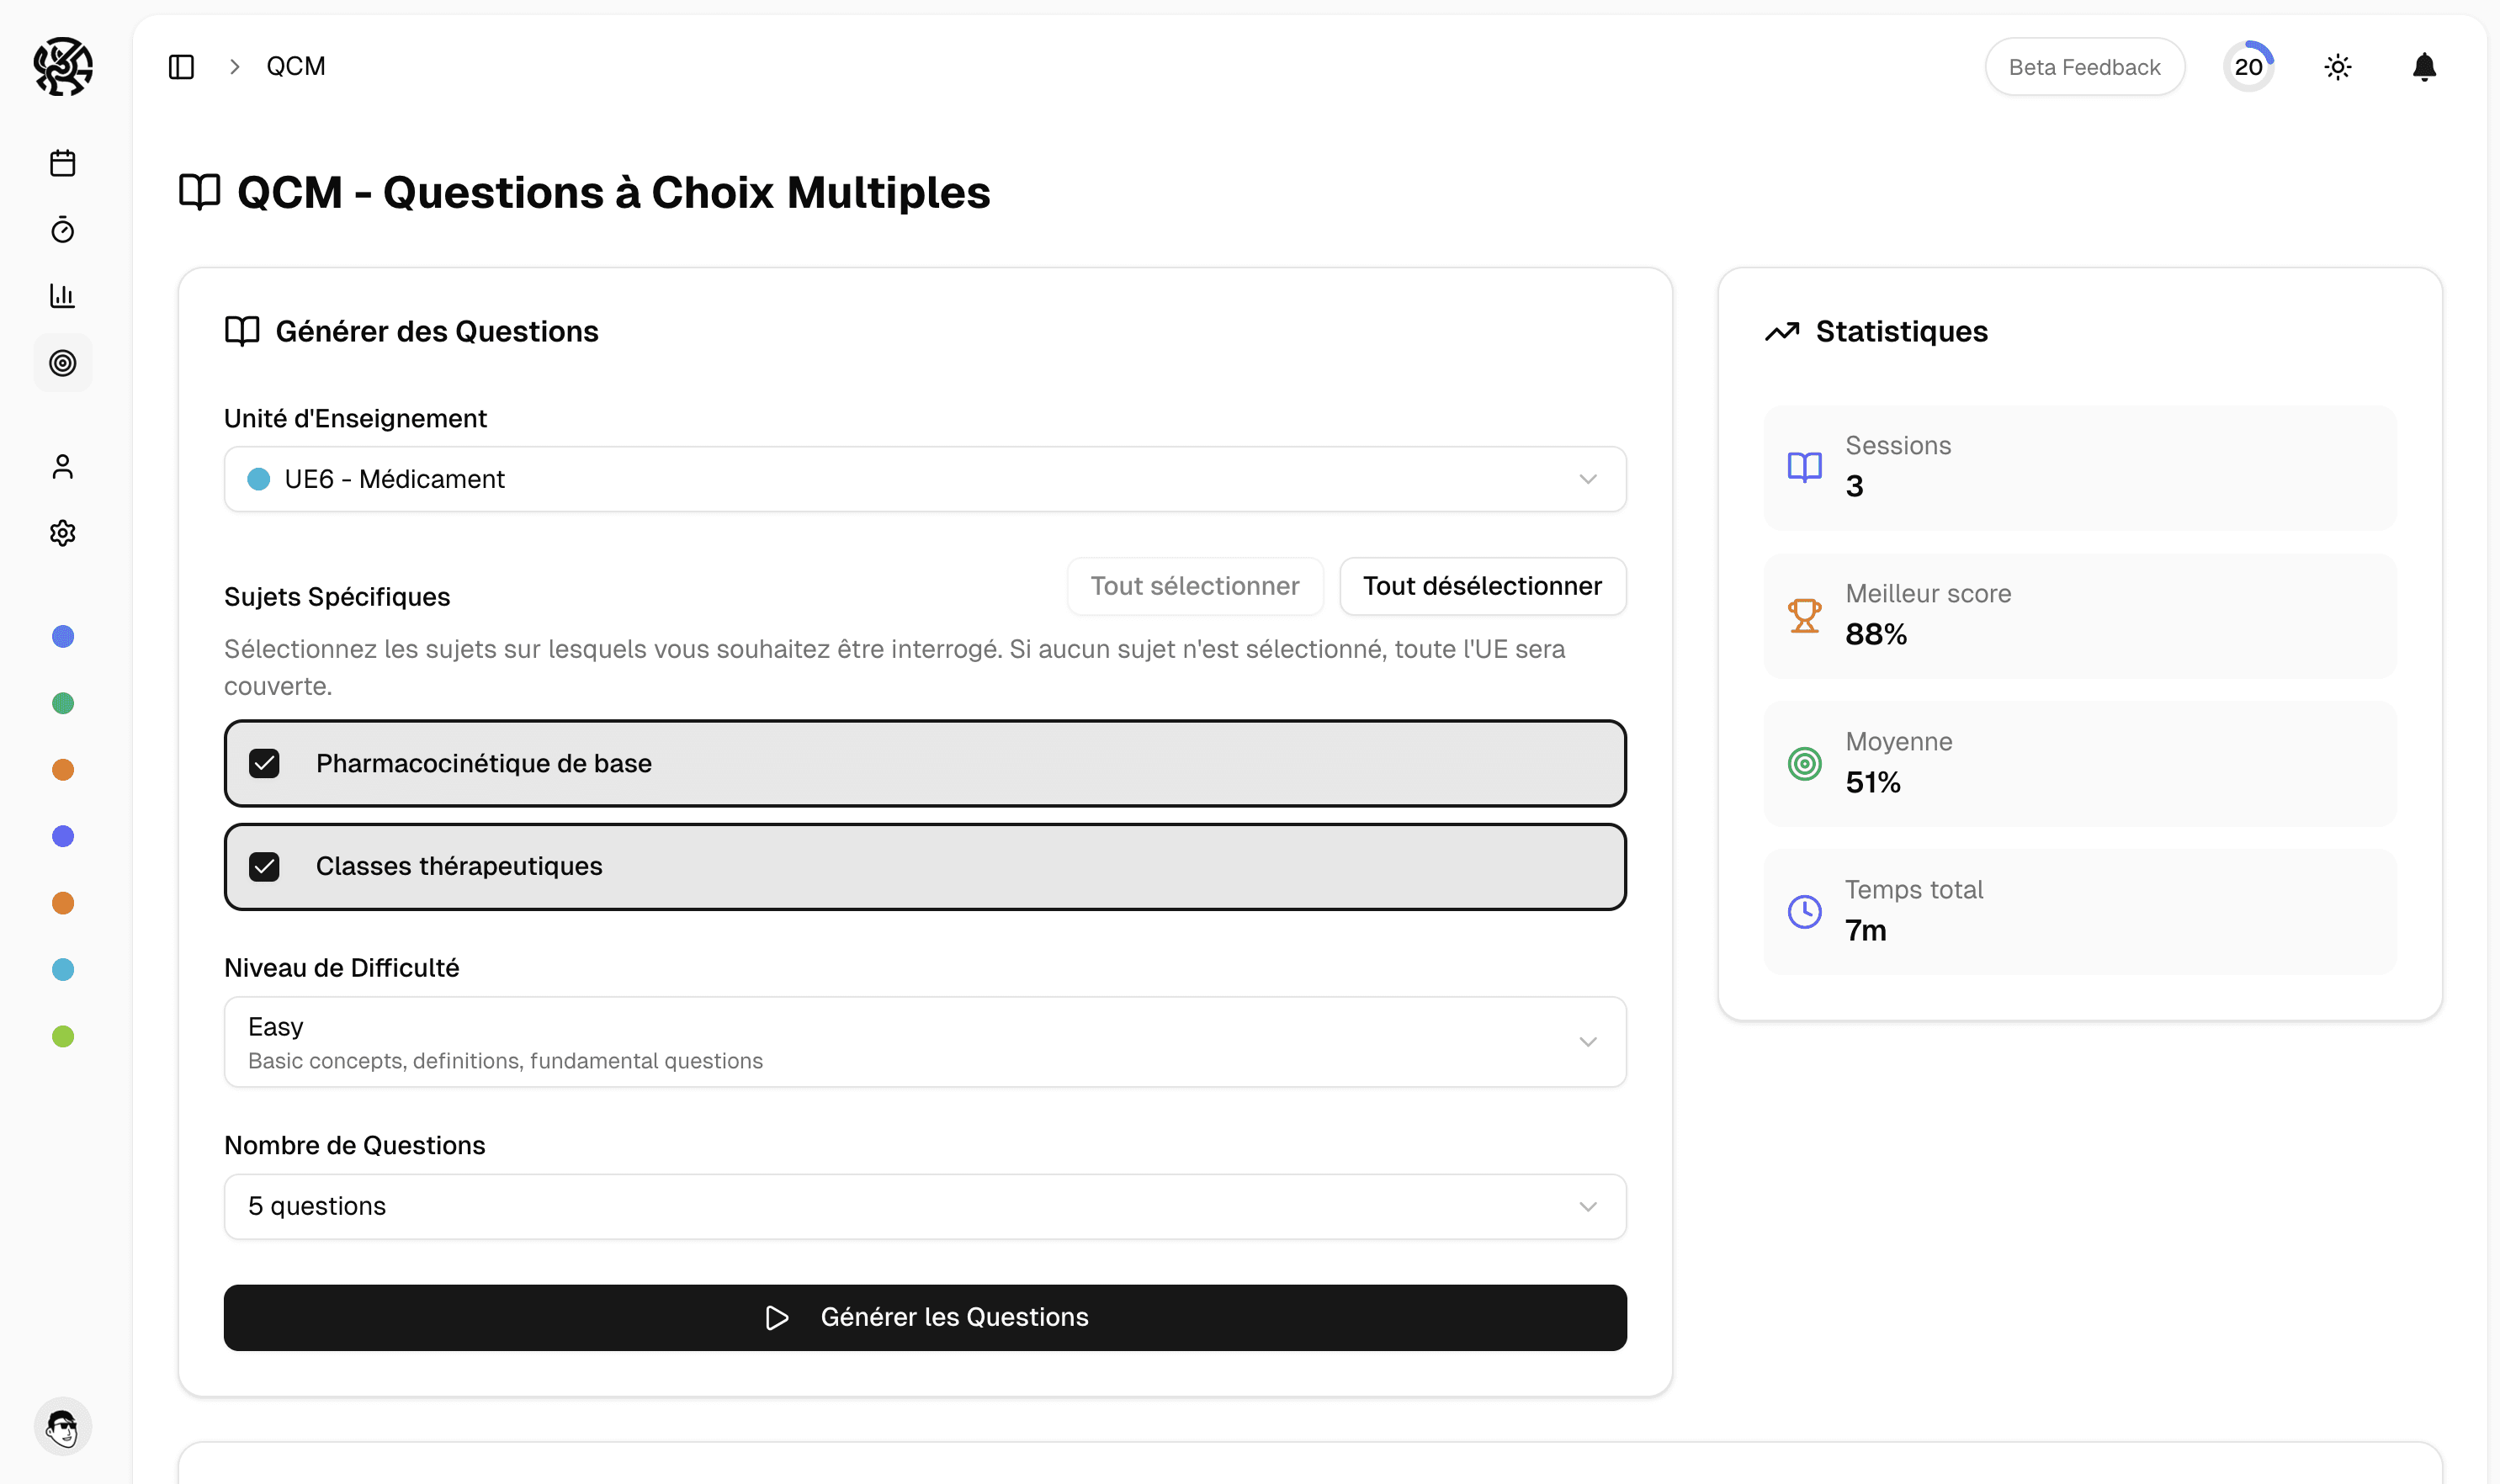Open the bar chart statistics sidebar icon

pyautogui.click(x=62, y=296)
